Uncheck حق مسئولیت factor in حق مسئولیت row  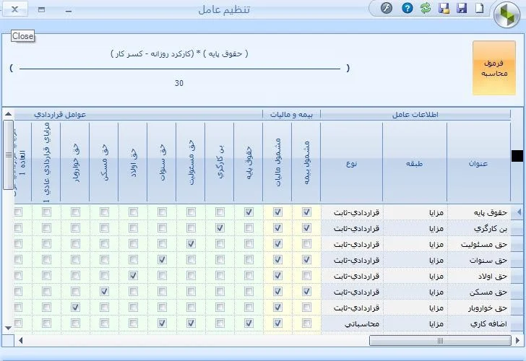191,244
